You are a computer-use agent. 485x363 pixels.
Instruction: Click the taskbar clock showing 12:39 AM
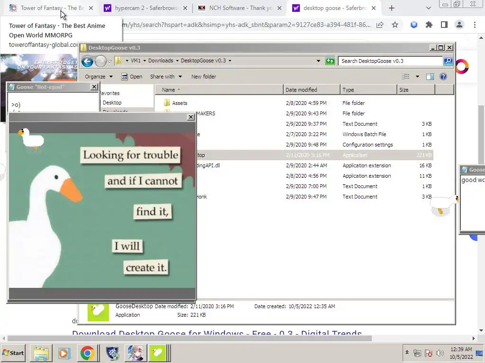tap(461, 353)
